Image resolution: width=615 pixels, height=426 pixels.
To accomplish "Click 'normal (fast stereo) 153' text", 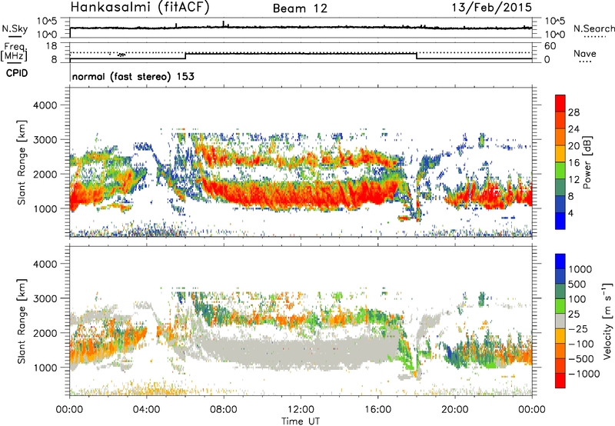I will click(133, 76).
